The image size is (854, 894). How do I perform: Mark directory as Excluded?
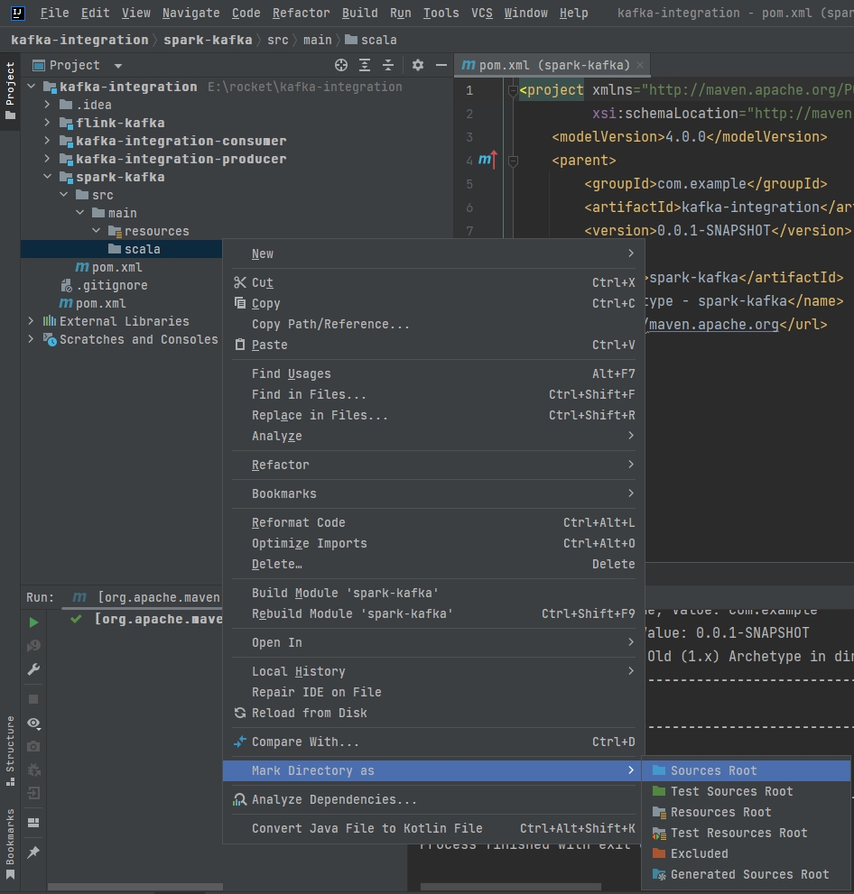(x=747, y=853)
